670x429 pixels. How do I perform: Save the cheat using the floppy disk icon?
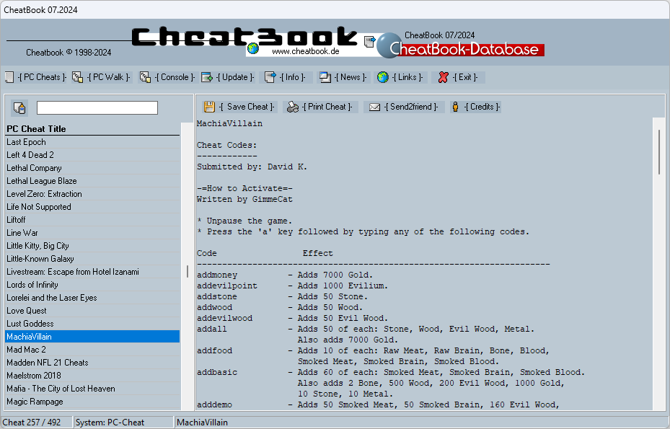pos(208,106)
